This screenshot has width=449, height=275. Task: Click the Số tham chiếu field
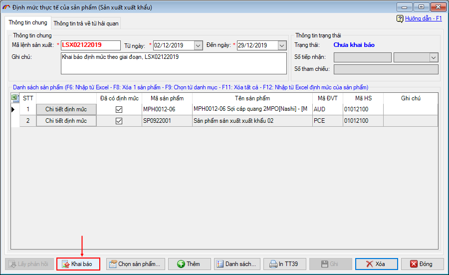pyautogui.click(x=386, y=69)
